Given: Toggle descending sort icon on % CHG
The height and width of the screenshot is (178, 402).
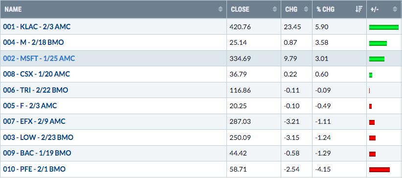Looking at the screenshot, I should (359, 9).
